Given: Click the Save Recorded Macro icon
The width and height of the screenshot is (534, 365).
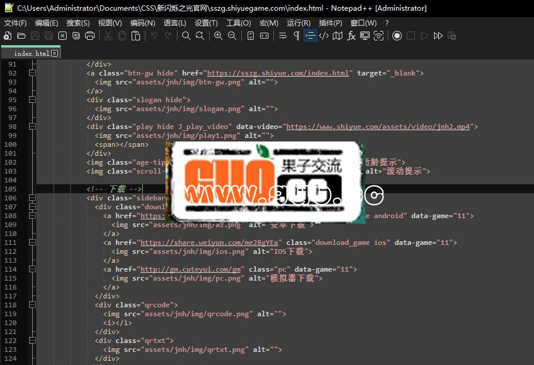Looking at the screenshot, I should [452, 36].
